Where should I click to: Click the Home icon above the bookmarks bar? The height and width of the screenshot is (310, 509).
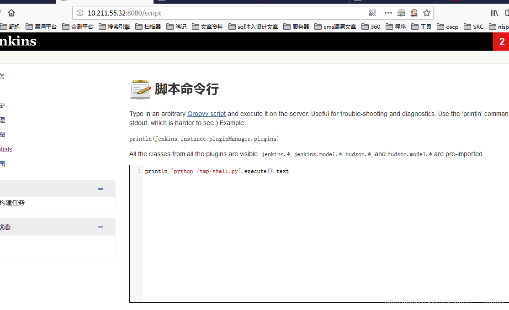pos(11,13)
